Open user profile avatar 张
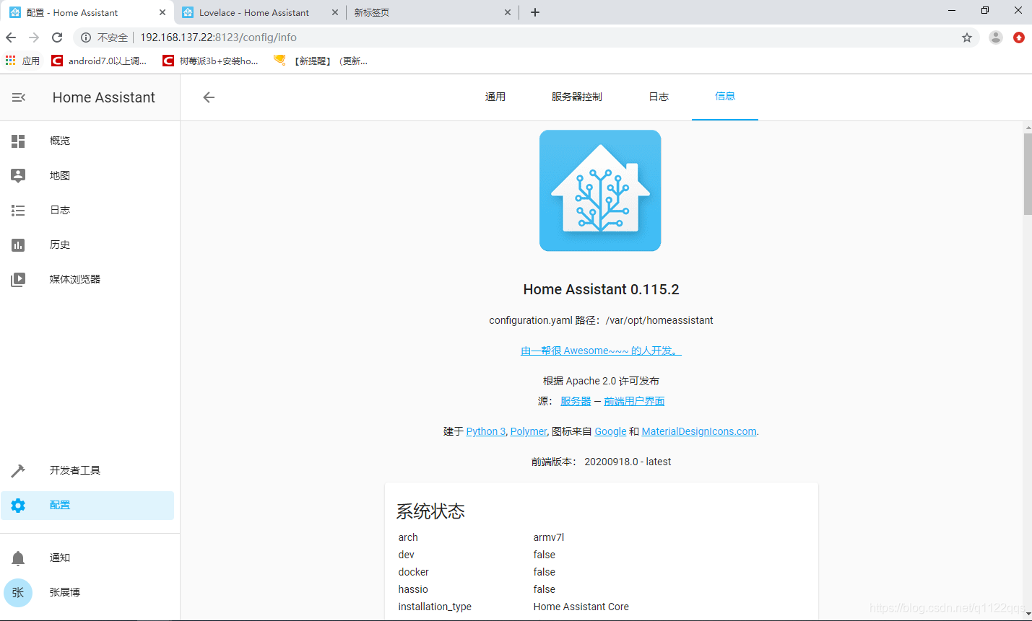The image size is (1032, 621). point(18,592)
